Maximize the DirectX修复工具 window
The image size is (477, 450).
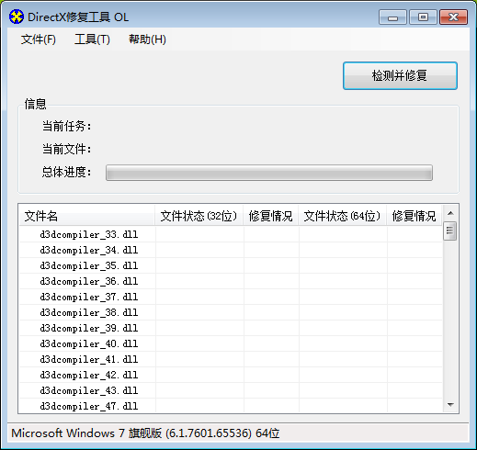[x=423, y=17]
